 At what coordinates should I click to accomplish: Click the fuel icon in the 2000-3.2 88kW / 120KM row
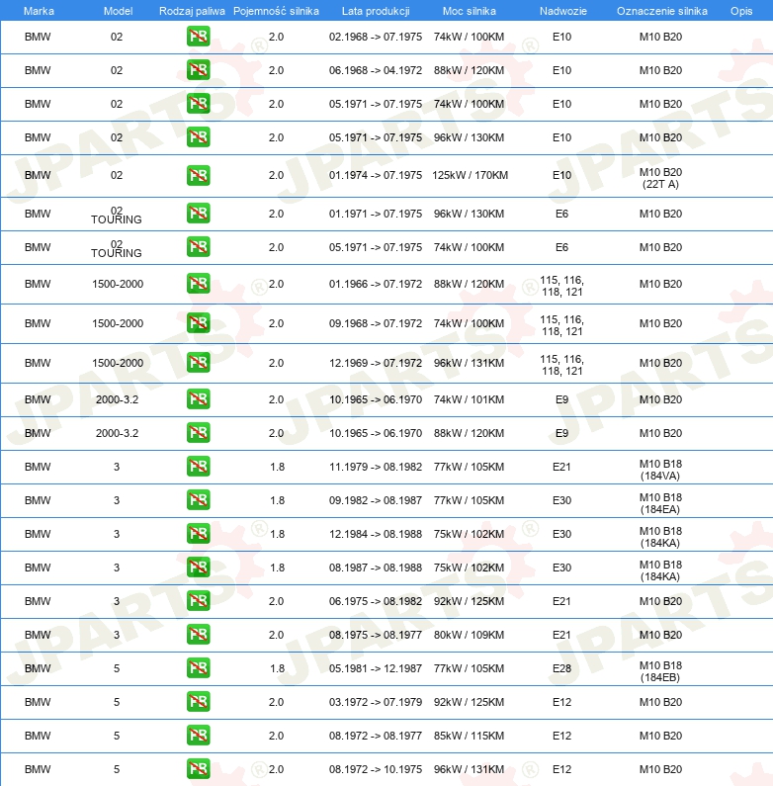198,433
